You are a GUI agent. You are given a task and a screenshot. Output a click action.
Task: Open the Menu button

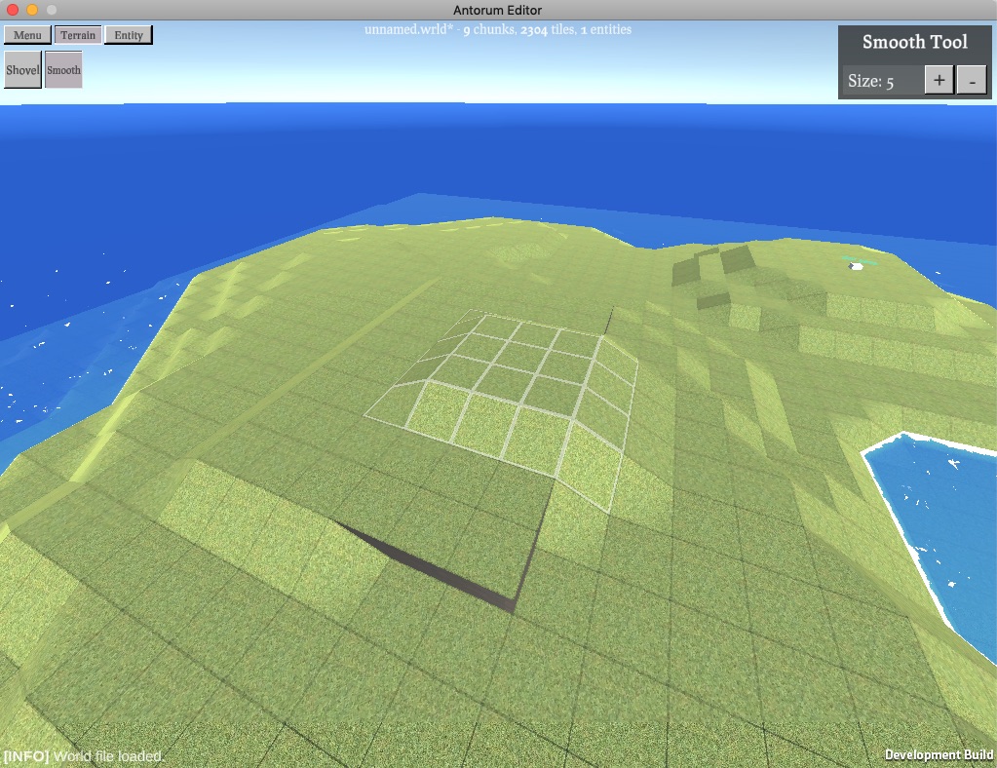(27, 35)
